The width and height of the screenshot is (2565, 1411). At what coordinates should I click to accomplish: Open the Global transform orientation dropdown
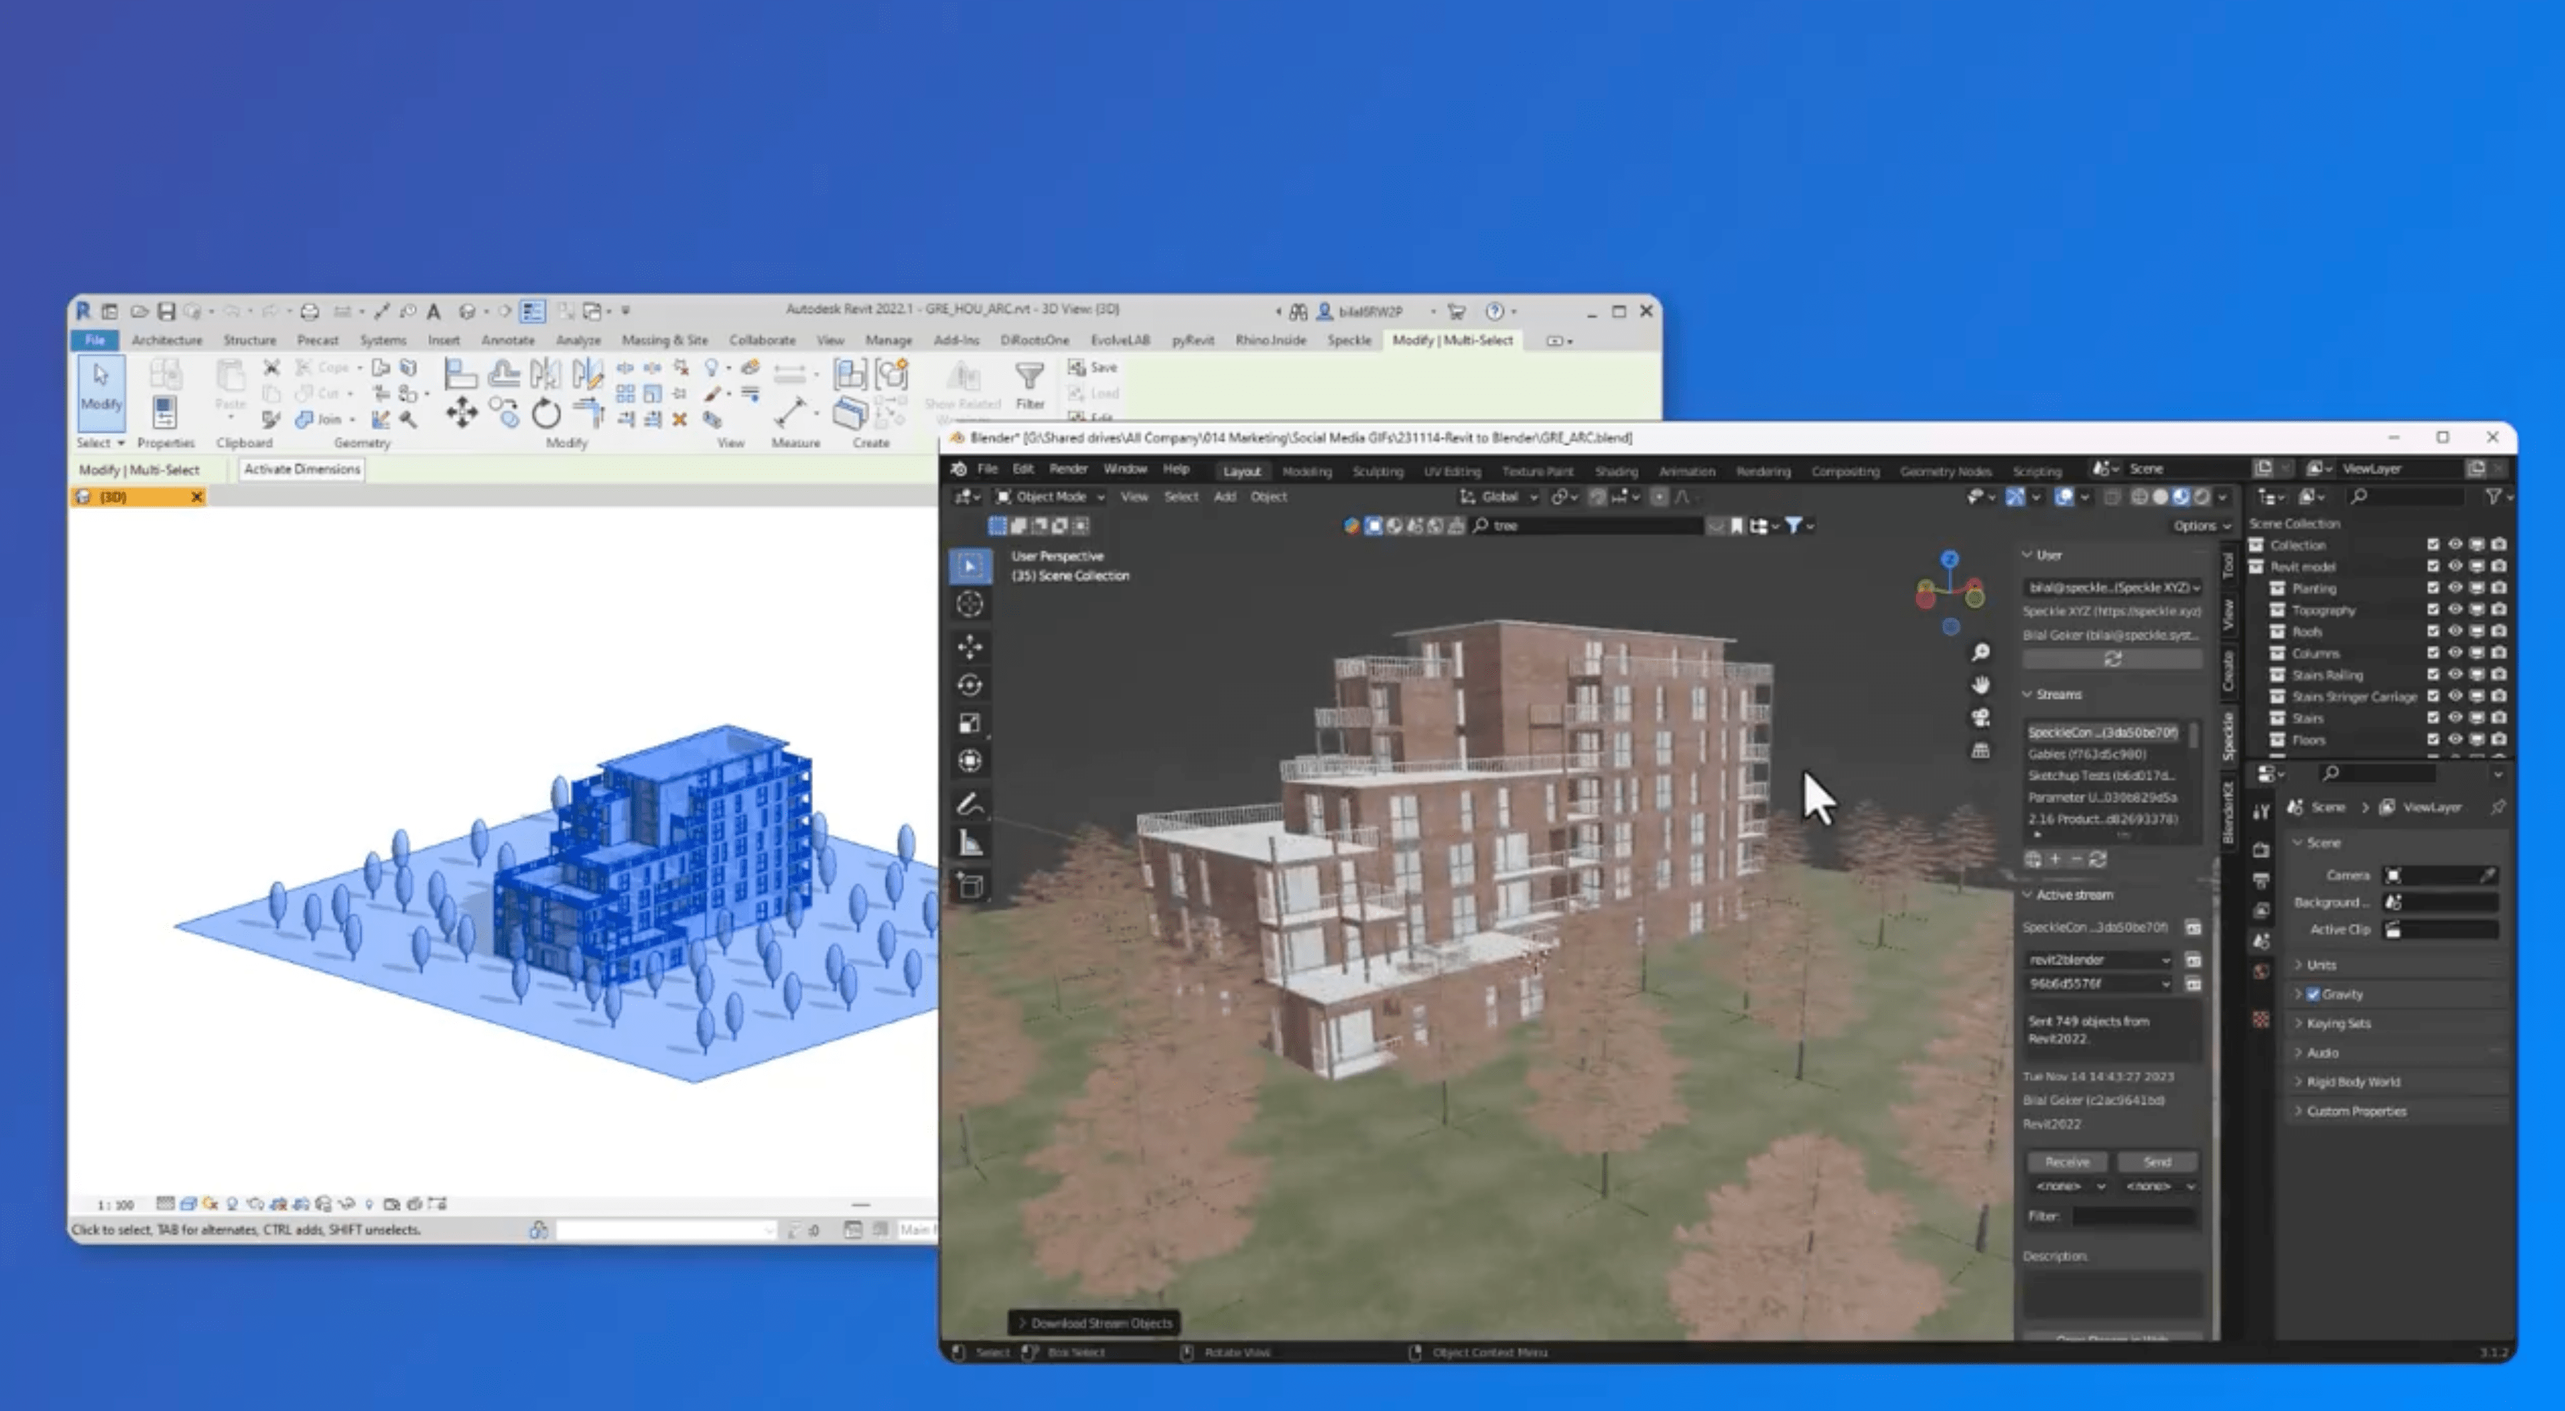pos(1500,497)
